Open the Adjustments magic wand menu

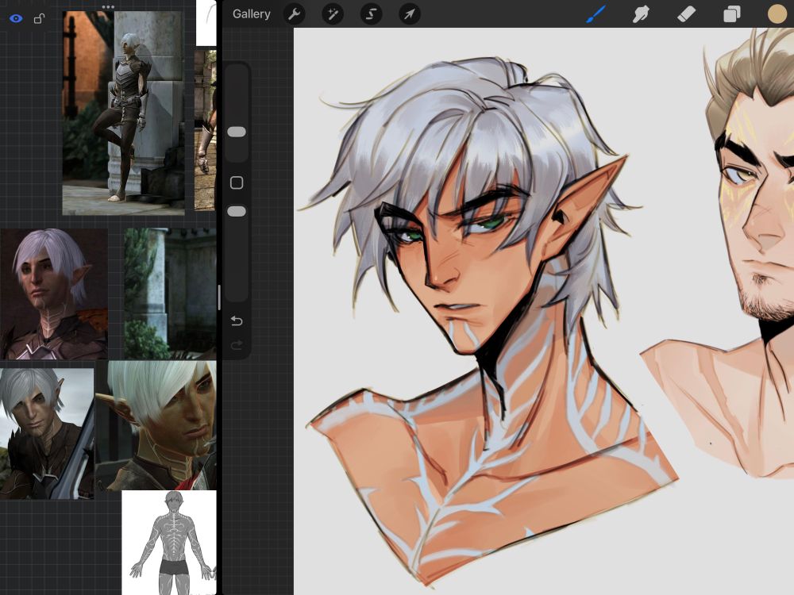(x=332, y=13)
